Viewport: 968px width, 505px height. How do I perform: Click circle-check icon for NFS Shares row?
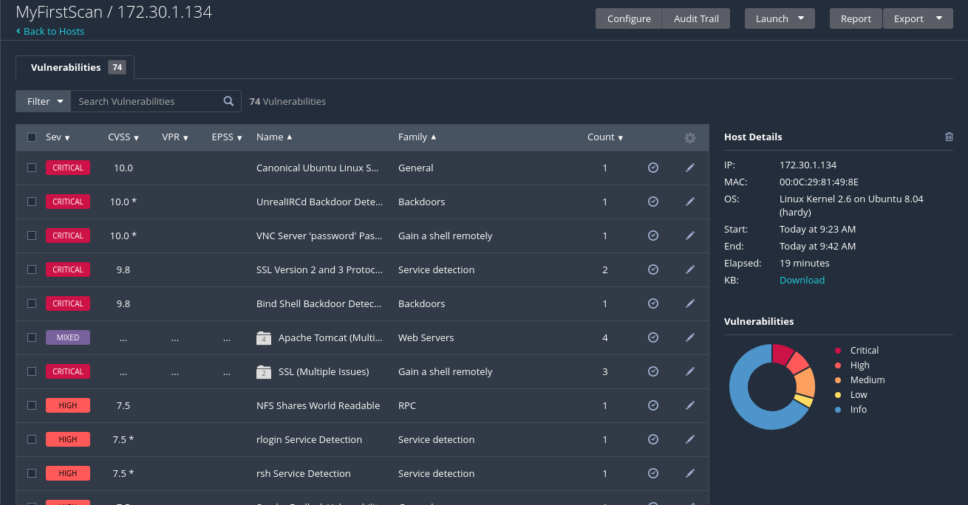pyautogui.click(x=653, y=405)
